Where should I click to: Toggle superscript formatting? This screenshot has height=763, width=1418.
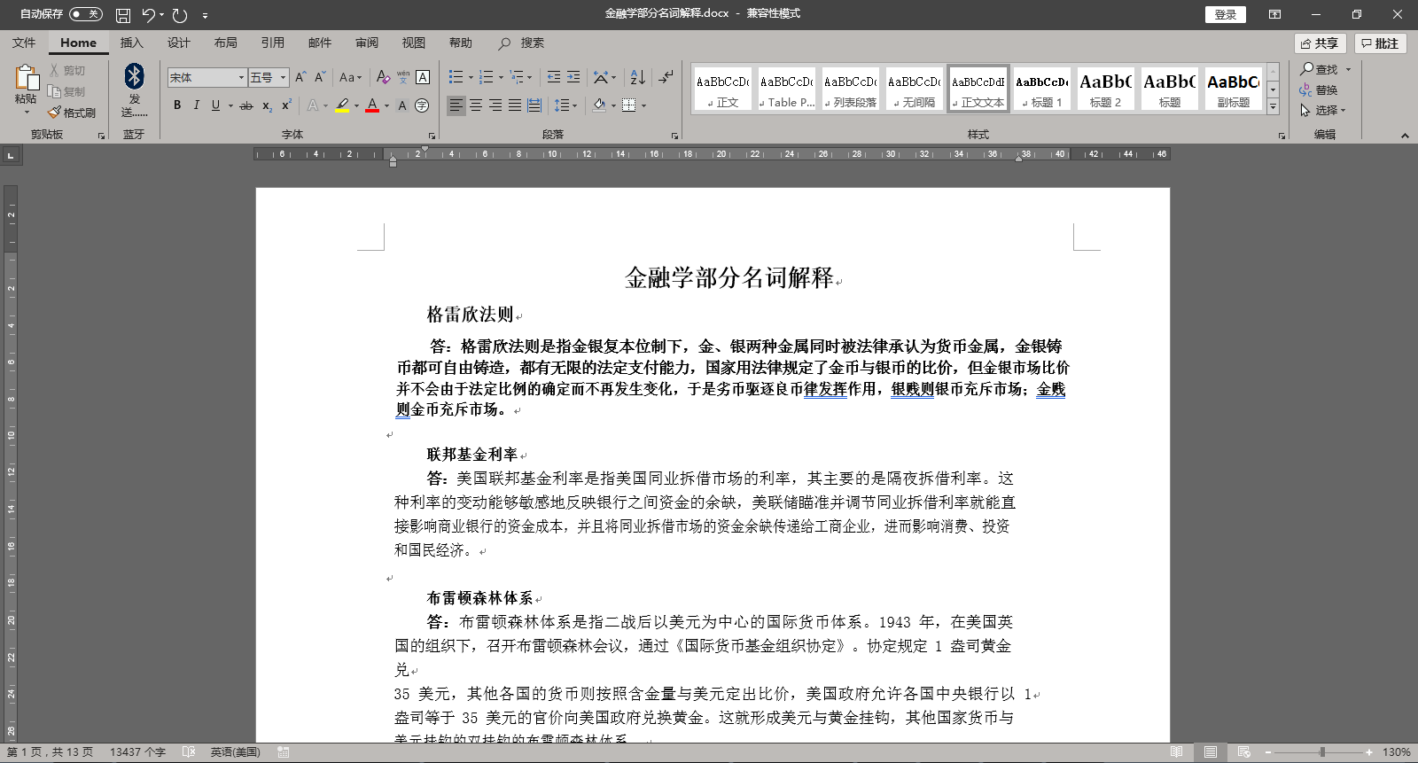coord(286,105)
